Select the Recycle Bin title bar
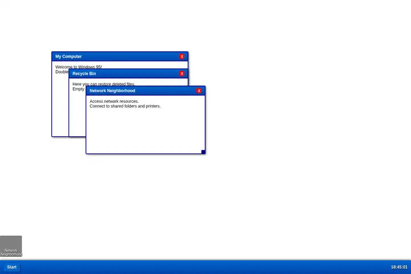Screen dimensions: 411x274 point(128,74)
